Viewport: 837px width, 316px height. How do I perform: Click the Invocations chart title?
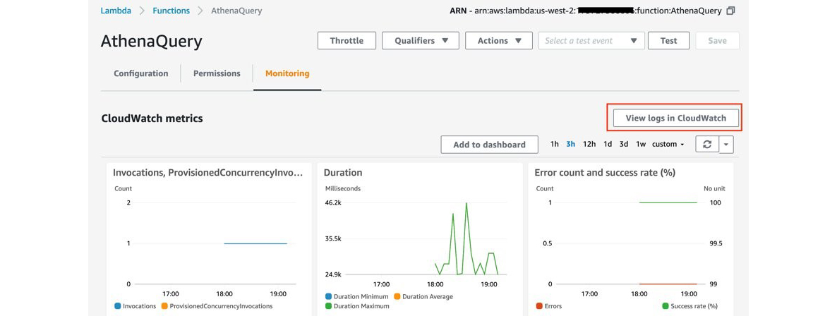point(208,173)
